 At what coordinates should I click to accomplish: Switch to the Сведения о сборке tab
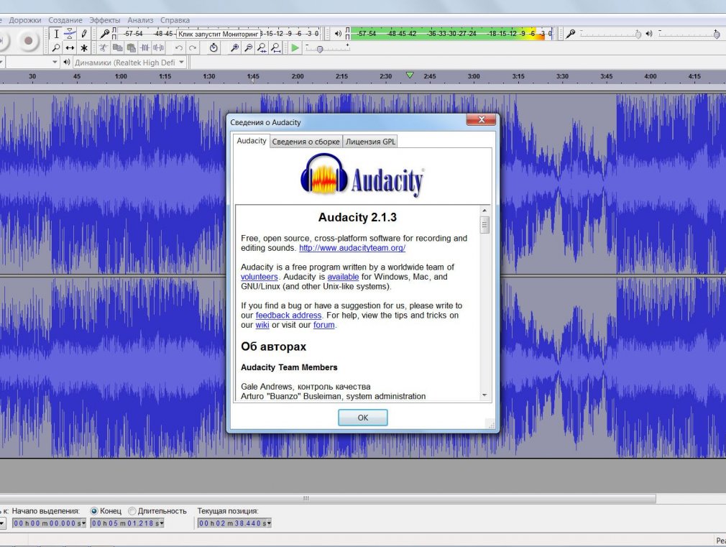(305, 142)
